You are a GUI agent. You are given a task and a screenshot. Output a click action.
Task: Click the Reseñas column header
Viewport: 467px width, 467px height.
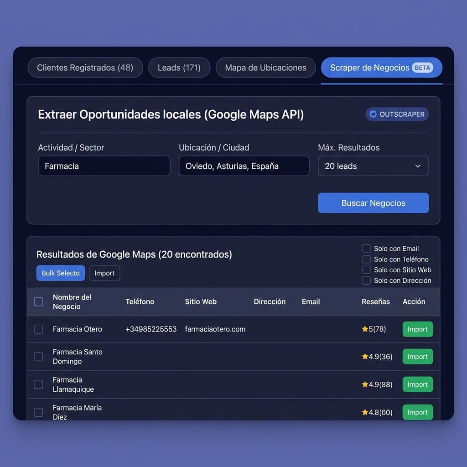click(x=376, y=302)
